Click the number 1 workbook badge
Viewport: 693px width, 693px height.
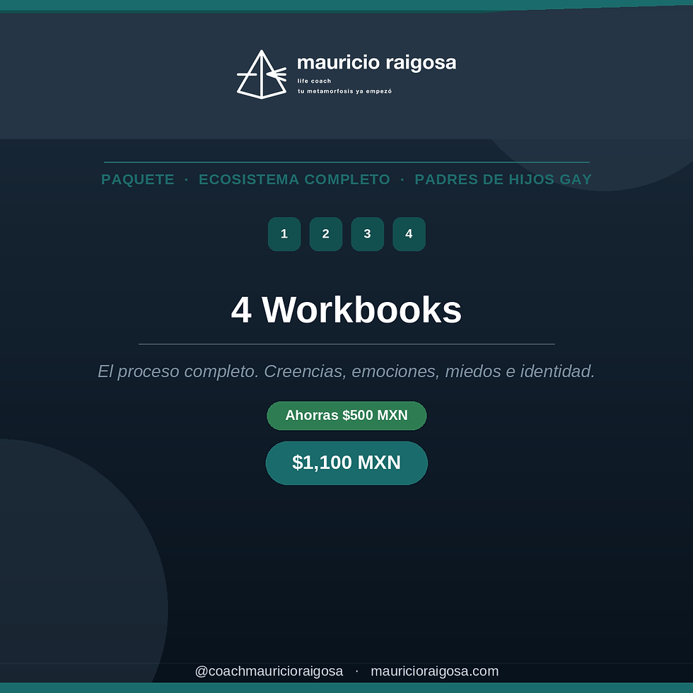coord(284,234)
